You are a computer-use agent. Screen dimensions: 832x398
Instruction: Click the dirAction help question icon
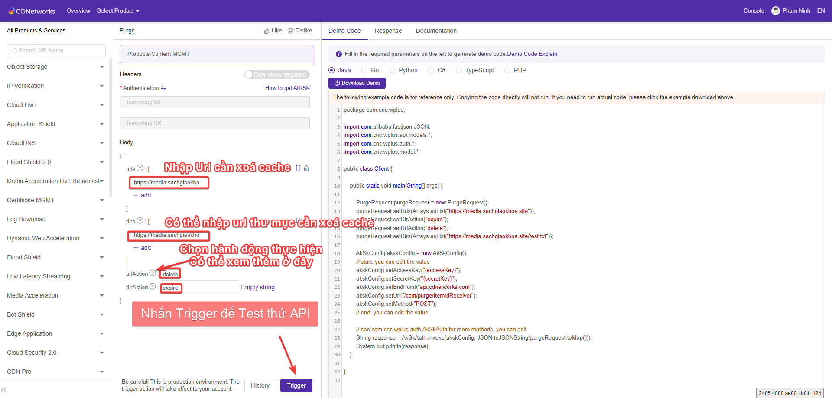coord(153,287)
